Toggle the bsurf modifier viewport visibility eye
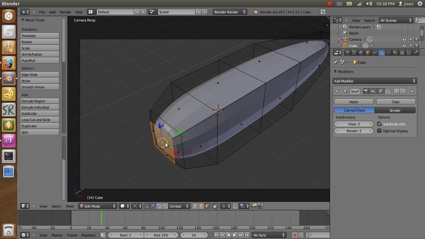Image resolution: width=425 pixels, height=239 pixels. [373, 91]
